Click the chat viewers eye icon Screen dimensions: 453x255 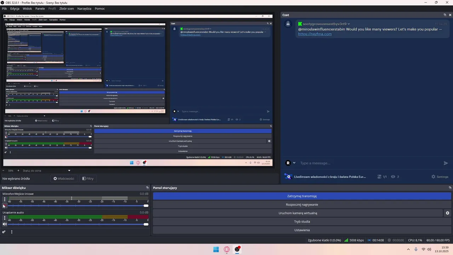393,177
